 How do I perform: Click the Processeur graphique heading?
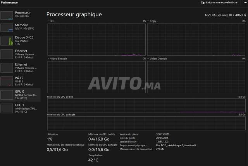click(x=74, y=14)
